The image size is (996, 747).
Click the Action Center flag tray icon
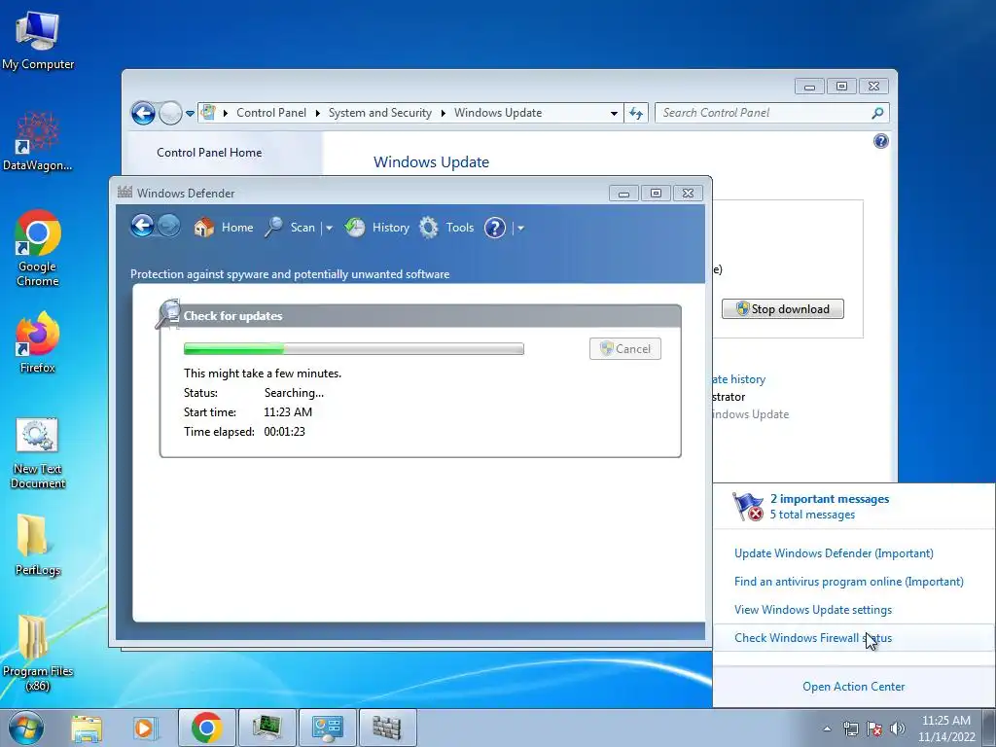point(874,729)
